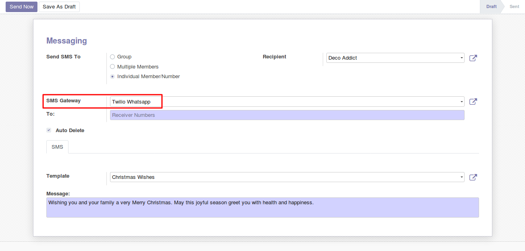This screenshot has width=525, height=251.
Task: Switch to the SMS tab
Action: click(57, 147)
